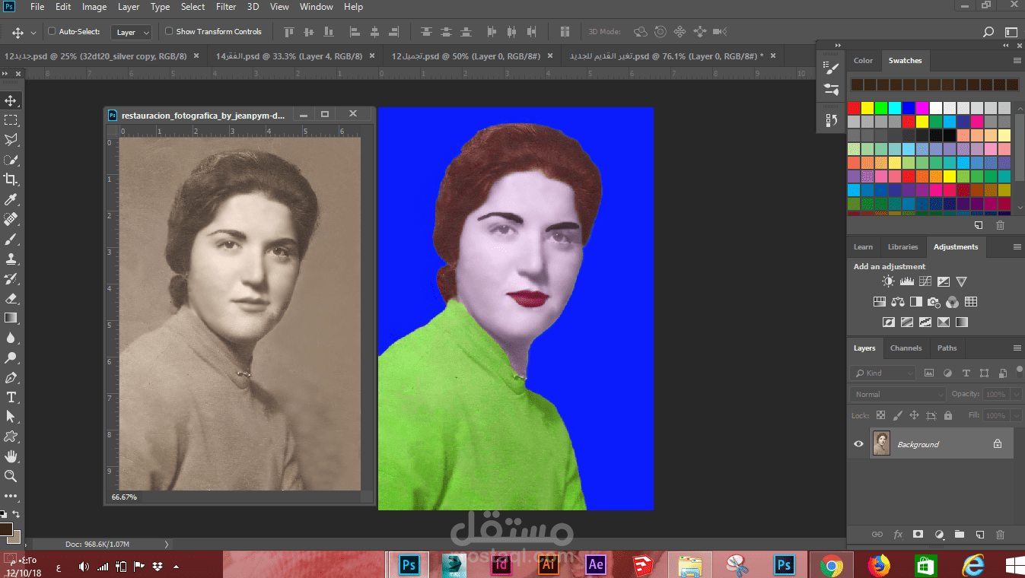The height and width of the screenshot is (578, 1025).
Task: Open the blend mode Normal dropdown
Action: pyautogui.click(x=898, y=395)
